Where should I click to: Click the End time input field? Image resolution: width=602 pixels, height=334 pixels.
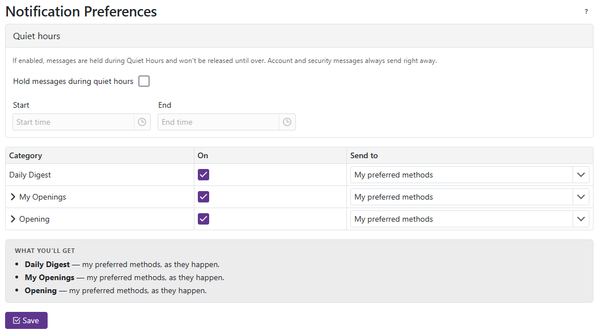pos(218,122)
